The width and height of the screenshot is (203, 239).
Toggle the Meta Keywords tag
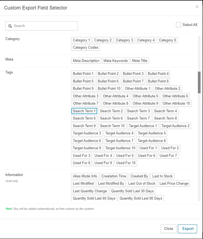pyautogui.click(x=116, y=60)
